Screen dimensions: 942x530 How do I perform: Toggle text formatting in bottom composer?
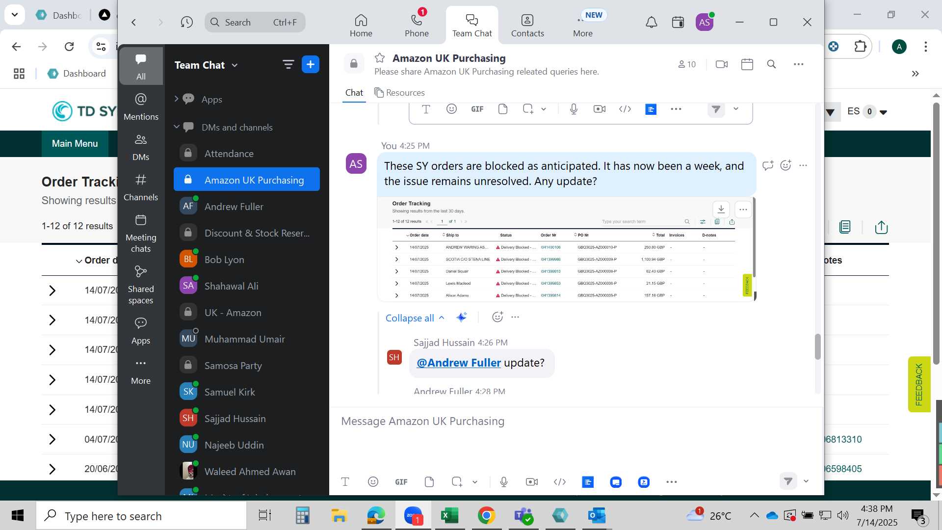345,482
